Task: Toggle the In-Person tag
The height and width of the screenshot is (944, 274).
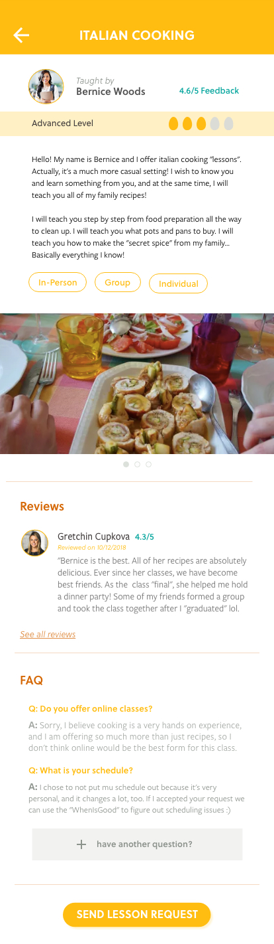Action: [x=58, y=282]
